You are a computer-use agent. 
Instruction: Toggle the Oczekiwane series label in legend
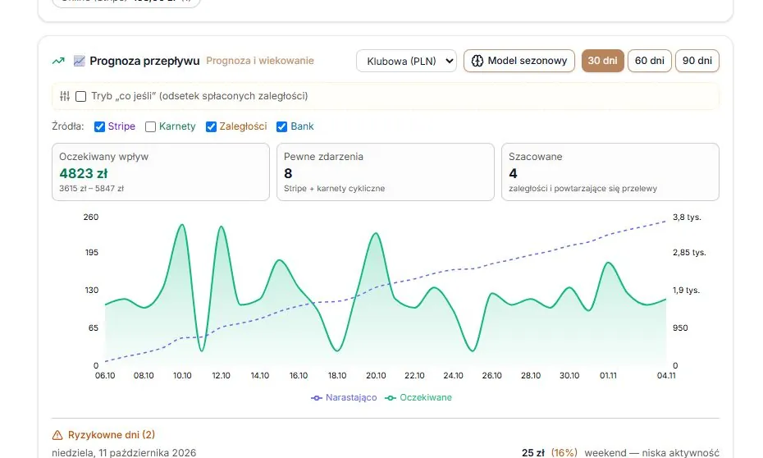425,397
